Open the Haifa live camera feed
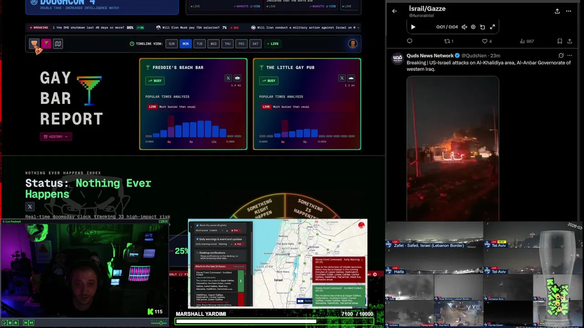 [434, 261]
